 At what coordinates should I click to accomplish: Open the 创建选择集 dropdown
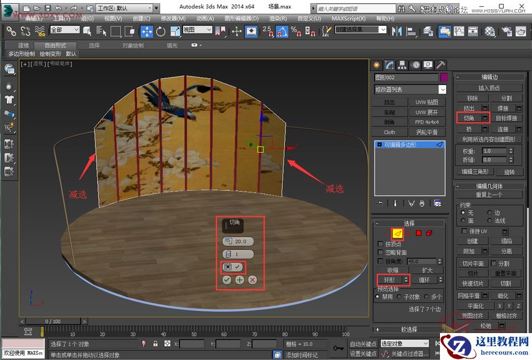tap(361, 30)
